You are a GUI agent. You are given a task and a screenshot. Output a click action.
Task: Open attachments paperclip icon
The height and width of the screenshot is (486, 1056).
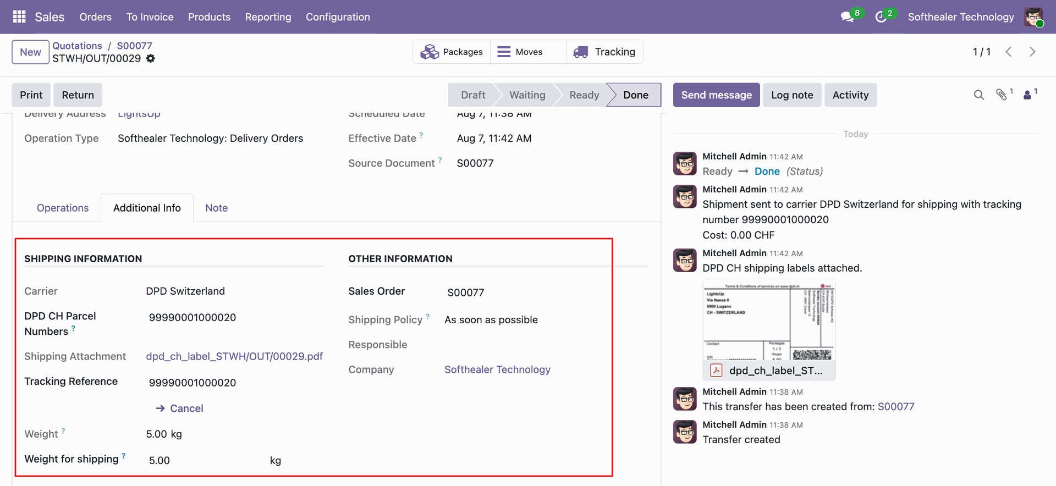[1002, 95]
